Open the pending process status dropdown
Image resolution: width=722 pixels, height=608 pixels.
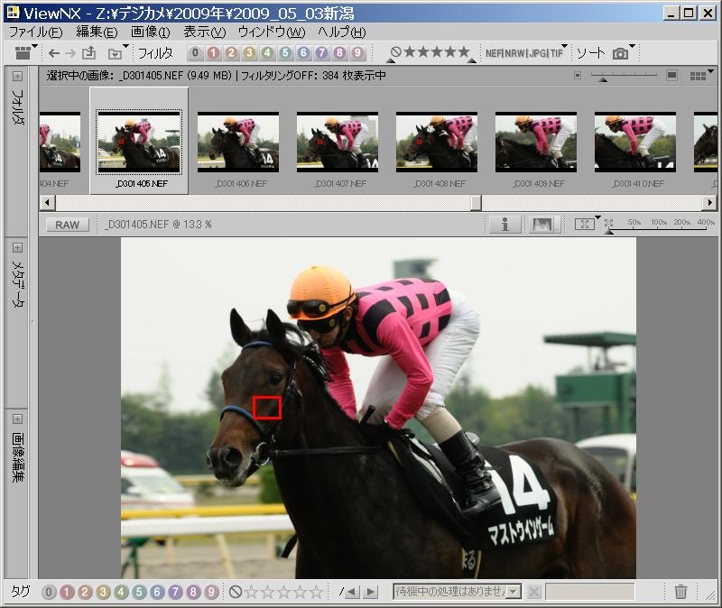(514, 592)
